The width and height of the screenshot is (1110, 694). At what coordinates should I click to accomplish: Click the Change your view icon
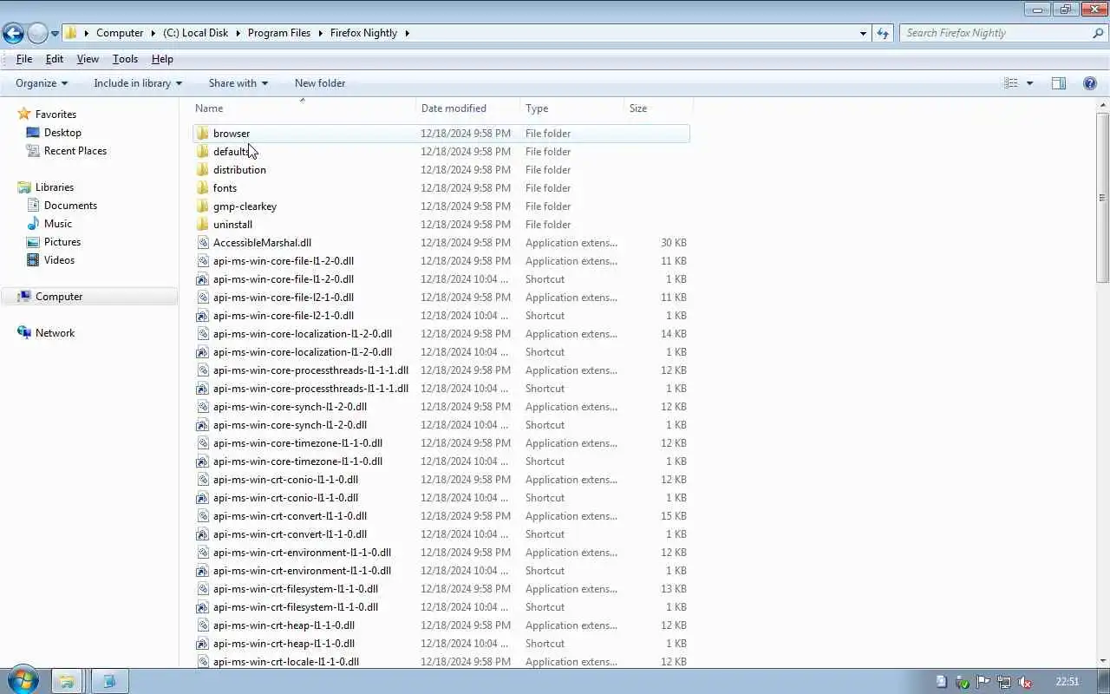click(1011, 83)
